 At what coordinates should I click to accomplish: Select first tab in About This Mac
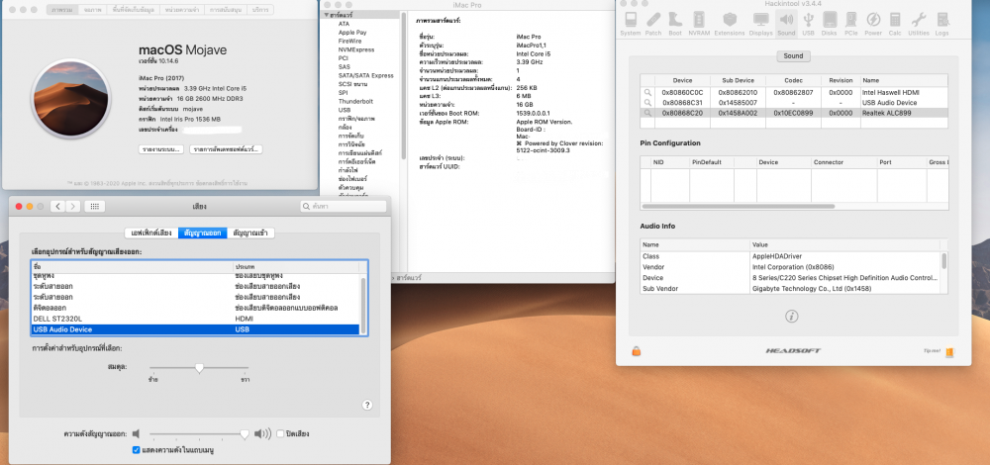[x=63, y=10]
